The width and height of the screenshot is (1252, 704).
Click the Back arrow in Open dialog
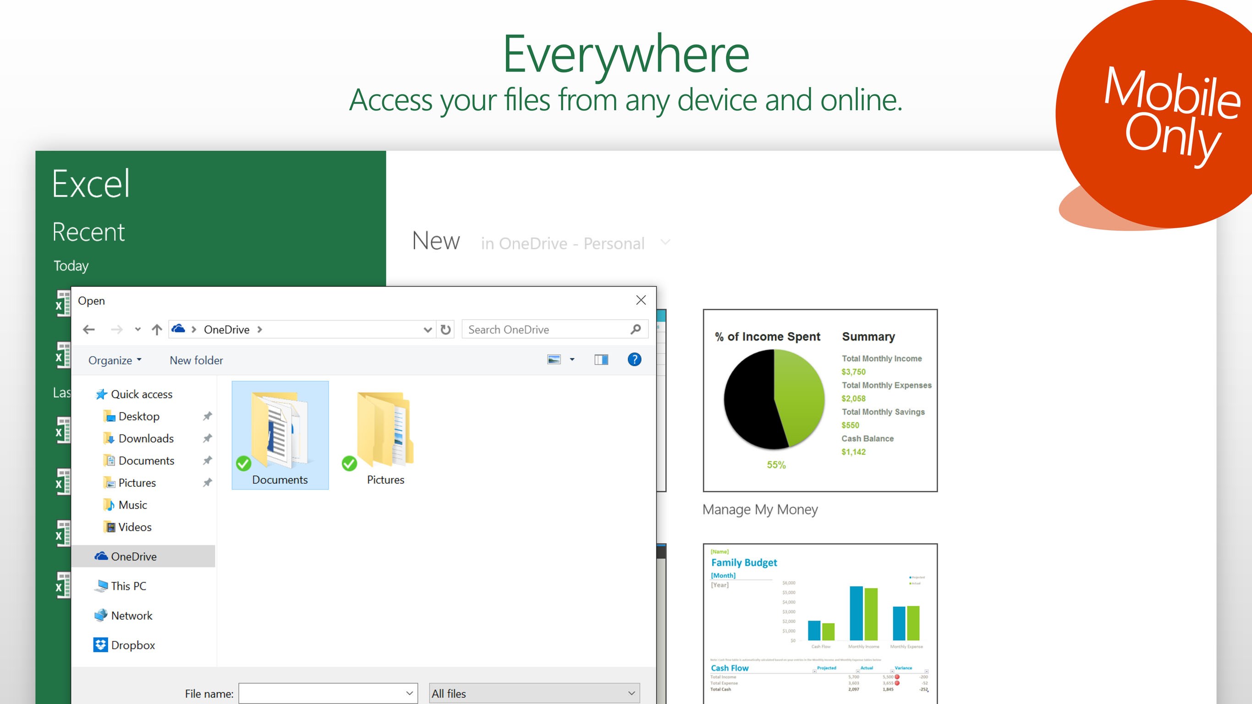[x=88, y=330]
